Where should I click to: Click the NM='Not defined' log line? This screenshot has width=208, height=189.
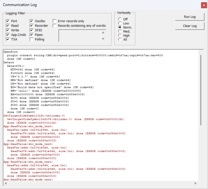(x=41, y=80)
